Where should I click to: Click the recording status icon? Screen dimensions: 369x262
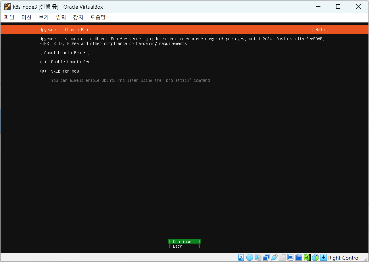(299, 257)
